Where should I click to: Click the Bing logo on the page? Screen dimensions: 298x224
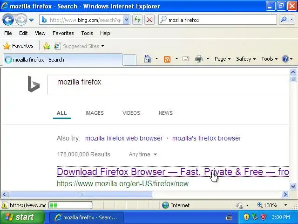34,84
